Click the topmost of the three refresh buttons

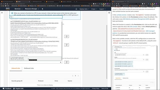[66, 36]
